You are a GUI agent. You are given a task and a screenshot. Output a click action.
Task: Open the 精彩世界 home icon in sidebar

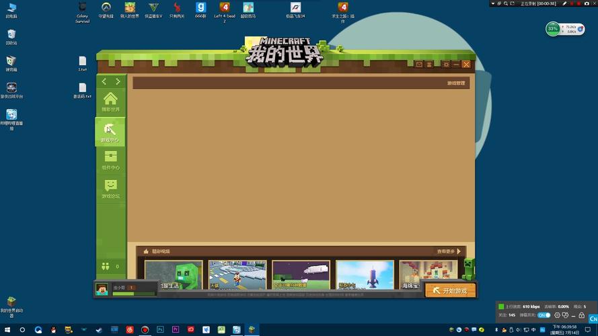coord(110,101)
